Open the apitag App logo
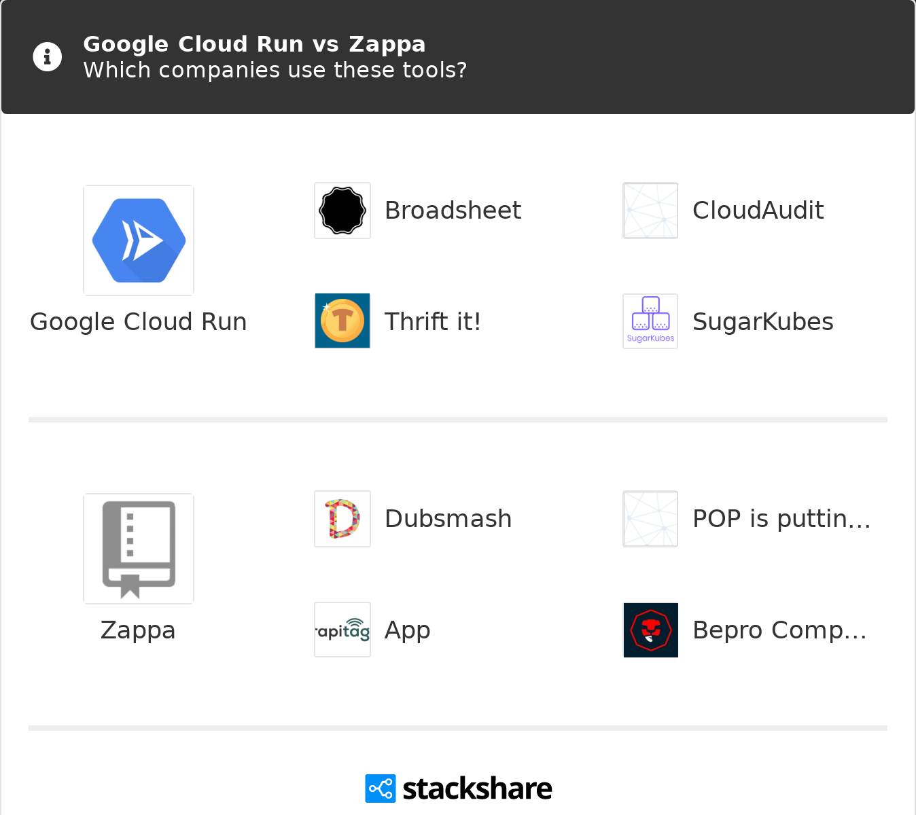The height and width of the screenshot is (815, 916). 342,630
